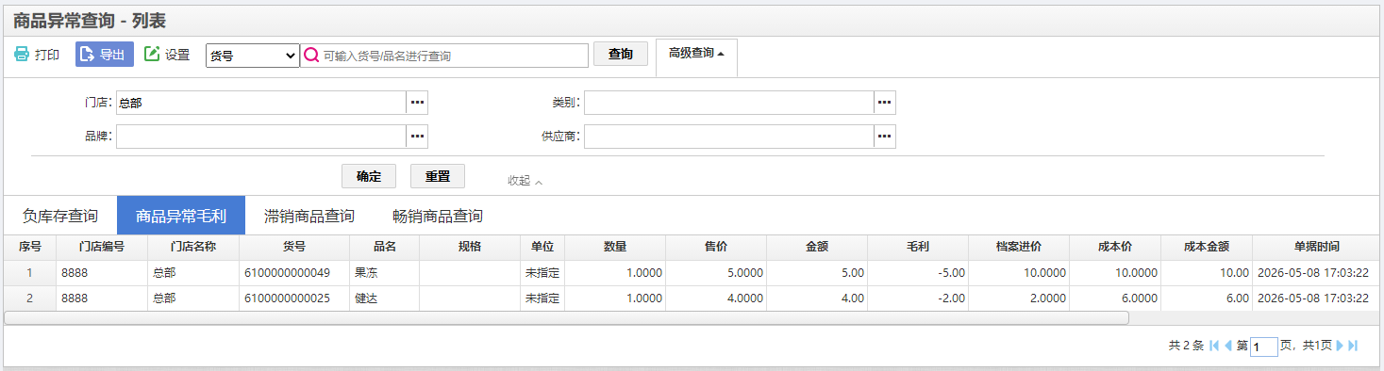Open the 品牌 selector ellipsis button
This screenshot has width=1384, height=371.
point(417,137)
